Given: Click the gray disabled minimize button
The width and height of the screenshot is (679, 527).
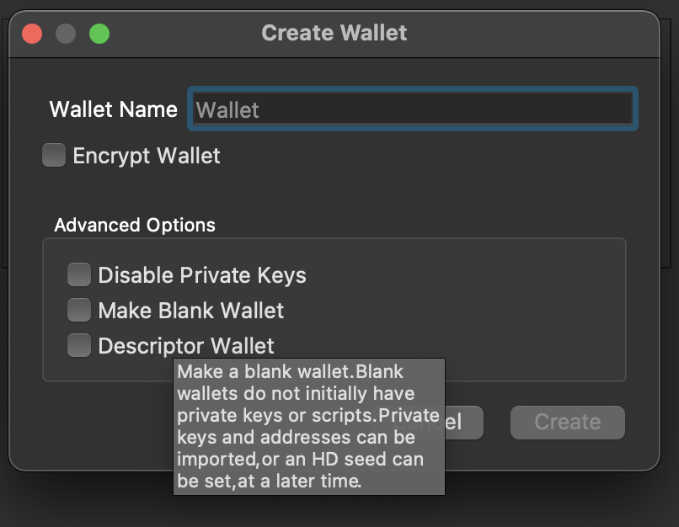Looking at the screenshot, I should click(x=66, y=34).
